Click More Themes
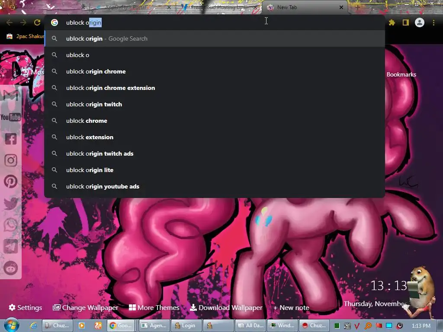Image resolution: width=443 pixels, height=332 pixels. (154, 307)
